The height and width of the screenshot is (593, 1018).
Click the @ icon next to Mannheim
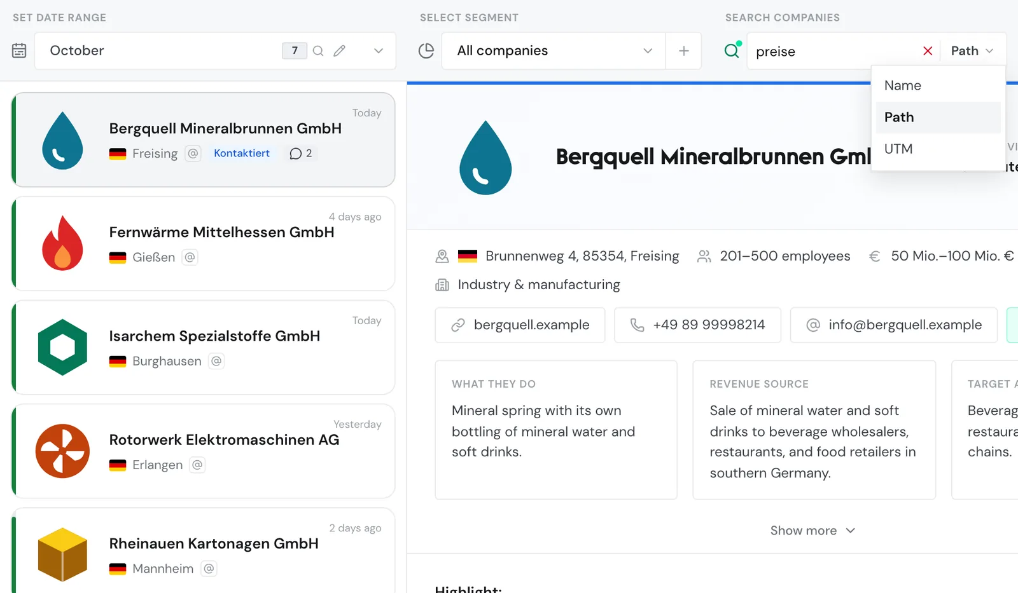209,569
